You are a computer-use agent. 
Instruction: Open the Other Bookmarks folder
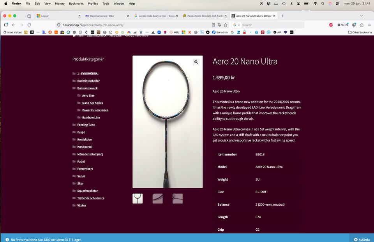tap(360, 32)
